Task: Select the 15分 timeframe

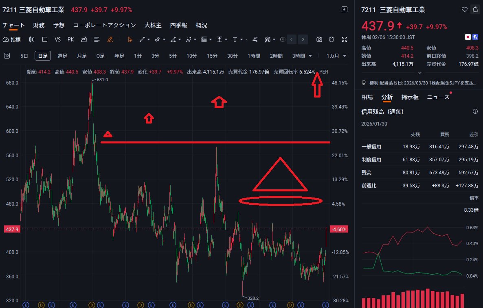Action: point(212,56)
